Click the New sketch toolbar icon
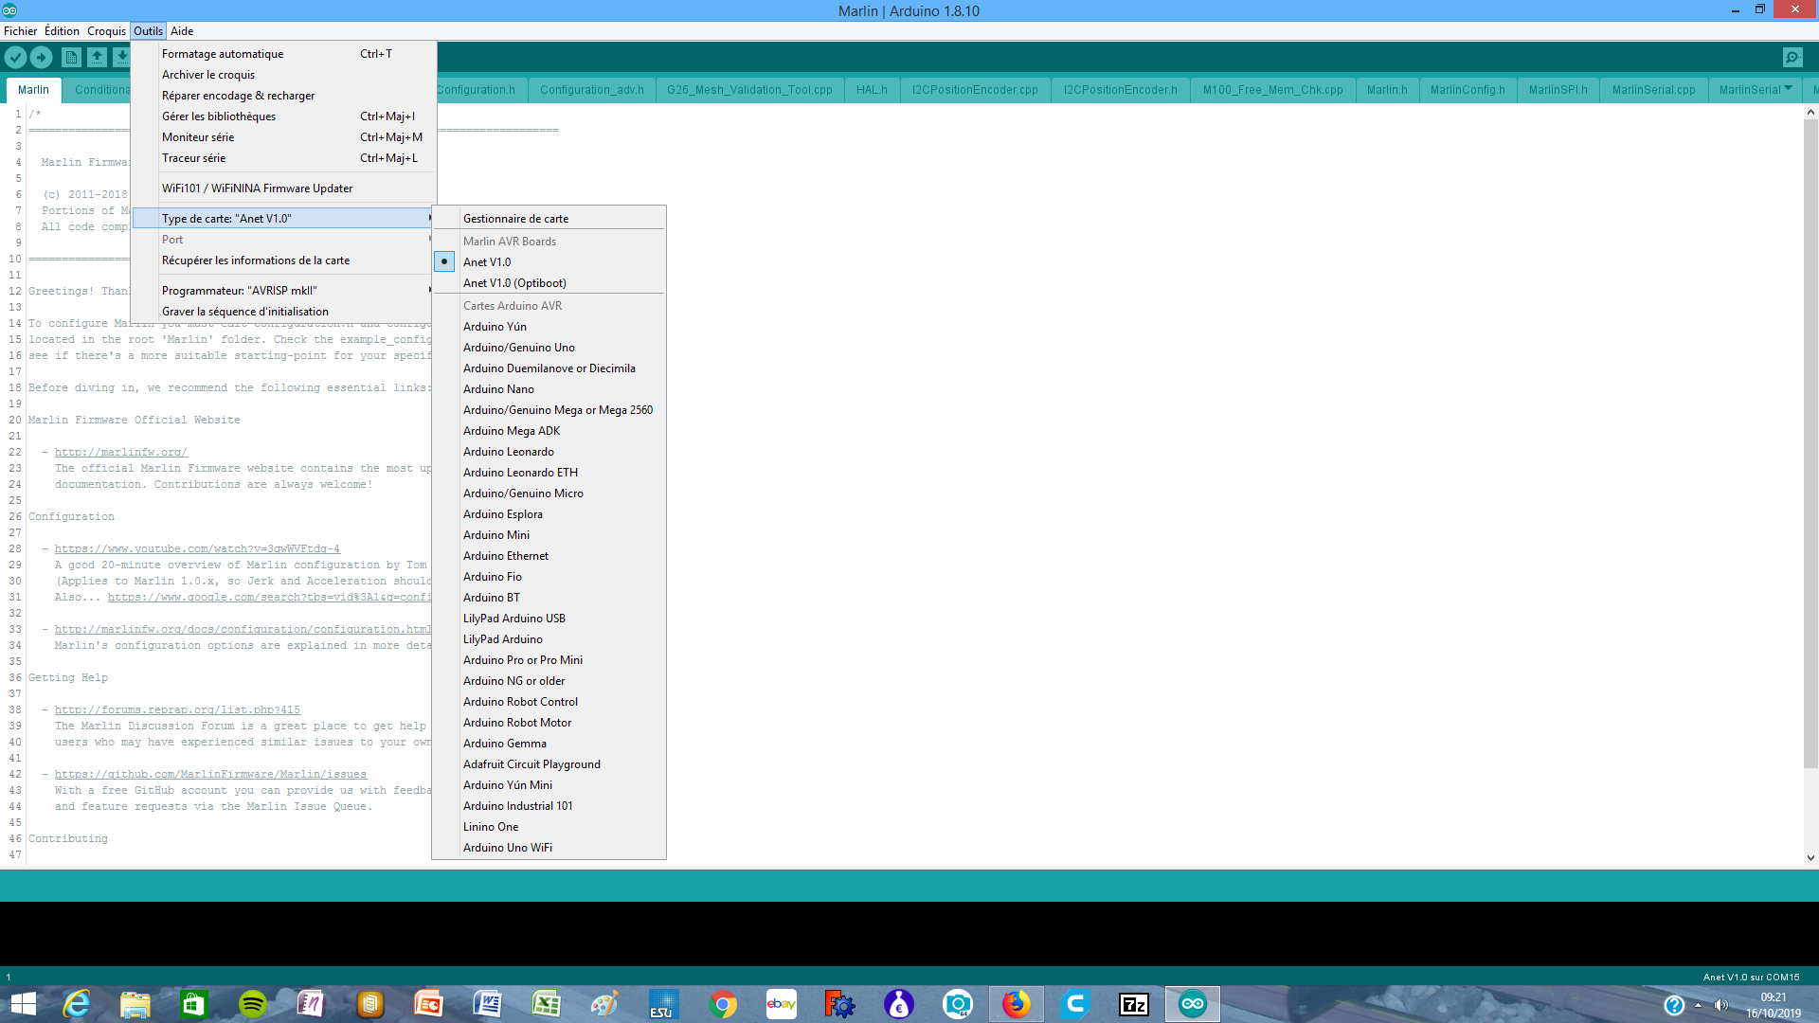This screenshot has width=1819, height=1023. point(71,58)
